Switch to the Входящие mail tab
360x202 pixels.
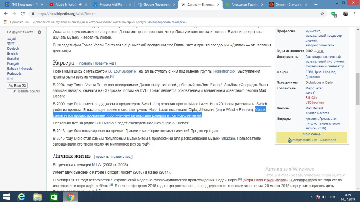24,4
